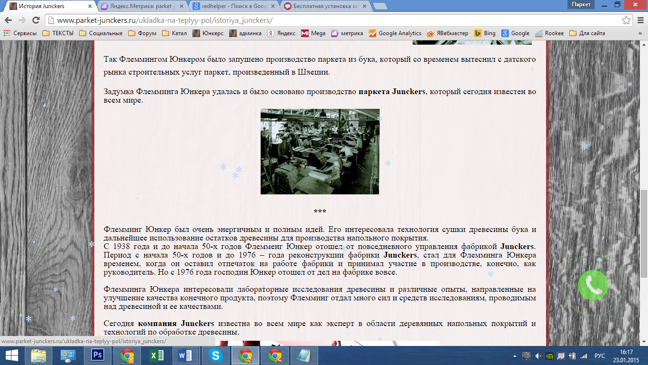Open the Google Analytics bookmark
Image resolution: width=648 pixels, height=365 pixels.
pyautogui.click(x=395, y=33)
